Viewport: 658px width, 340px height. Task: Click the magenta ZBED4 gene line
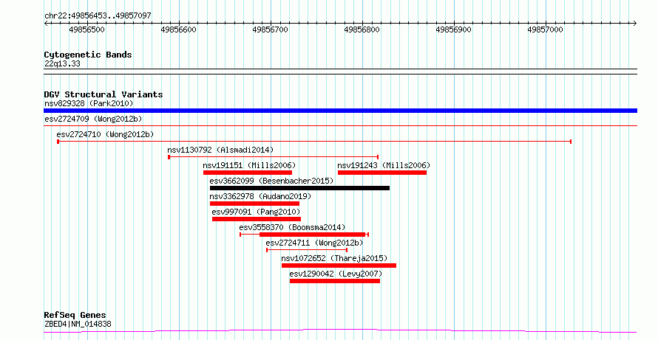[340, 331]
